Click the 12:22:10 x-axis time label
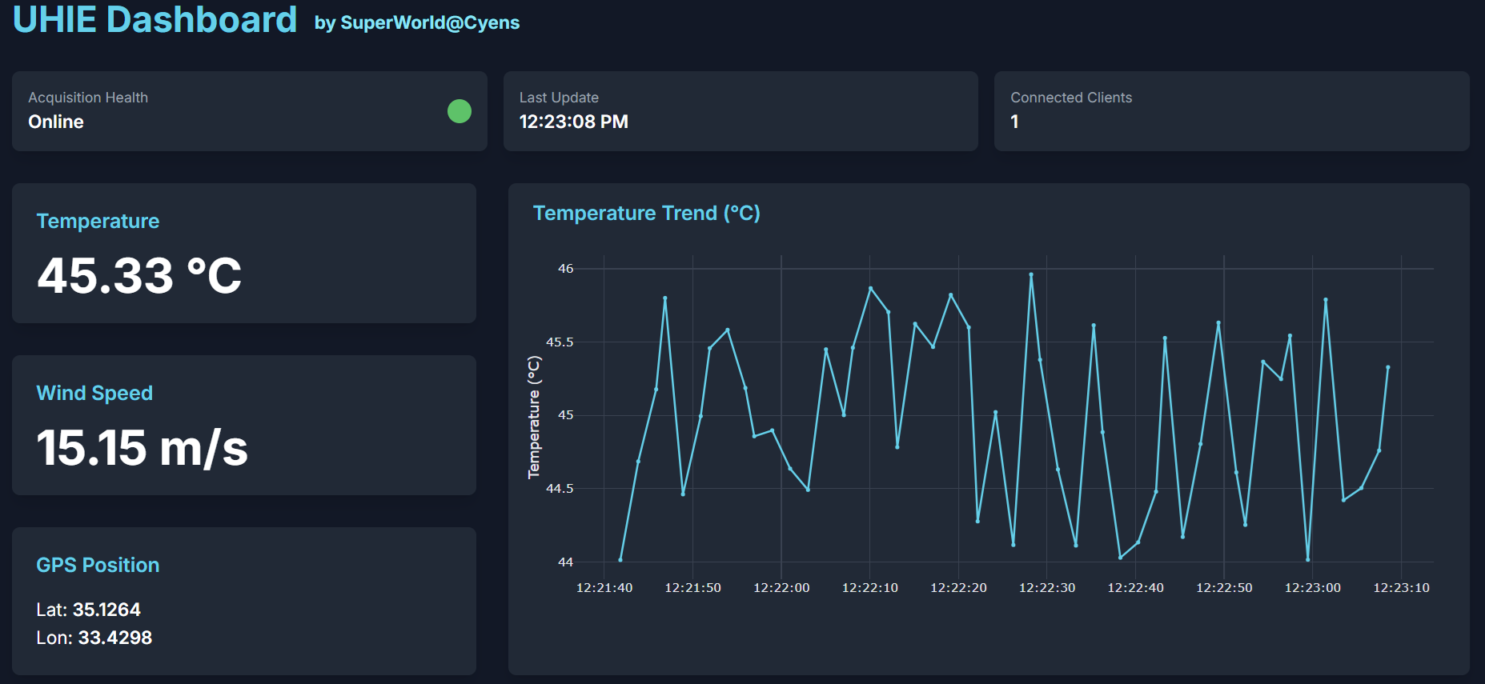This screenshot has height=684, width=1485. click(870, 587)
